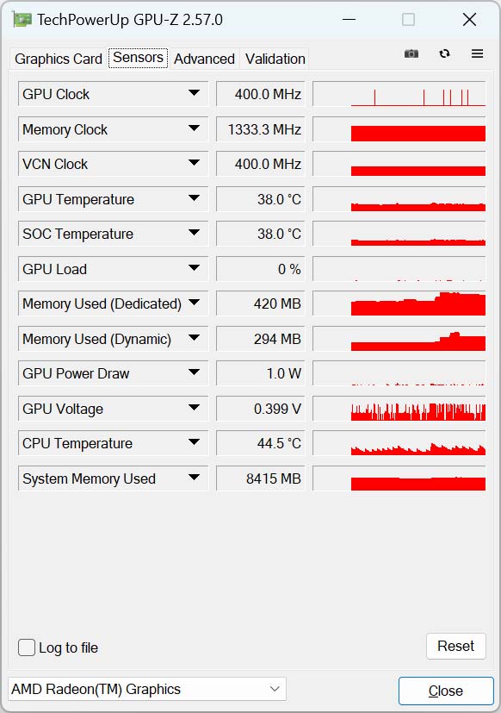Open the AMD Radeon(TM) Graphics device selector
Screen dimensions: 501x713
tap(147, 689)
